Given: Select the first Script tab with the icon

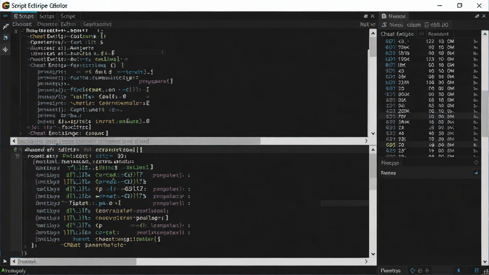Looking at the screenshot, I should pyautogui.click(x=24, y=16).
